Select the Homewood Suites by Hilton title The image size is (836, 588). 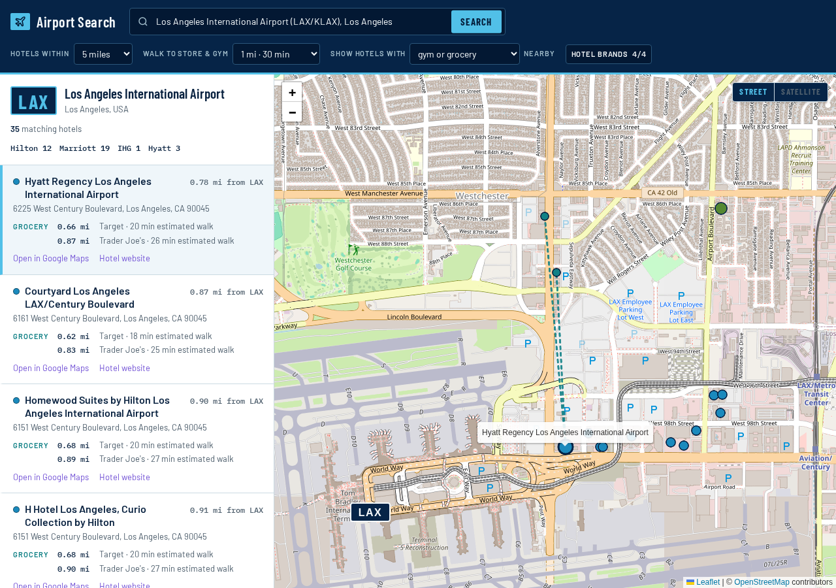point(97,406)
